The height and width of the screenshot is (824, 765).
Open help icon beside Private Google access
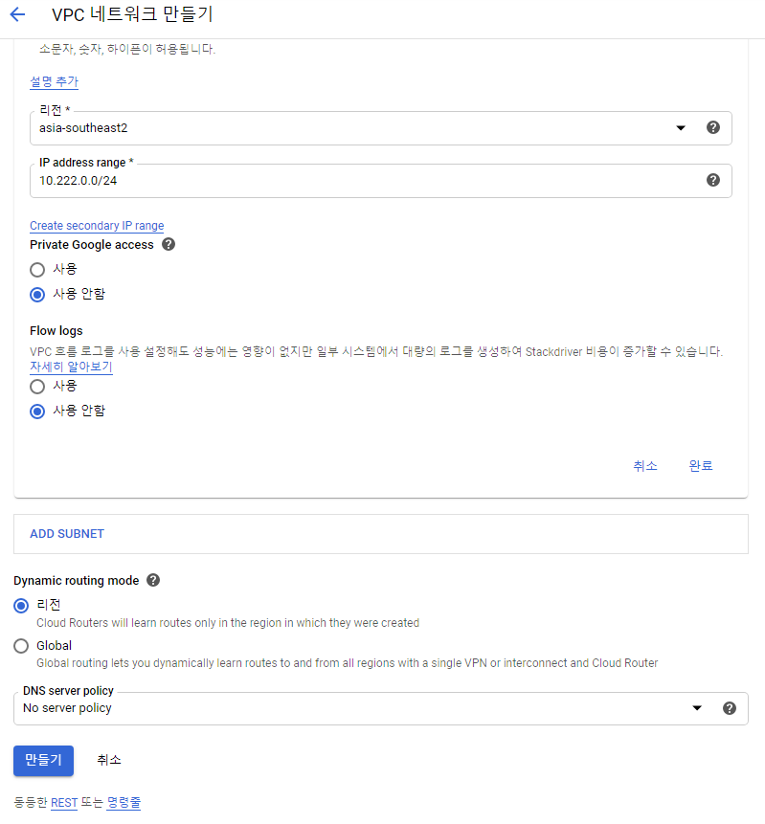169,244
